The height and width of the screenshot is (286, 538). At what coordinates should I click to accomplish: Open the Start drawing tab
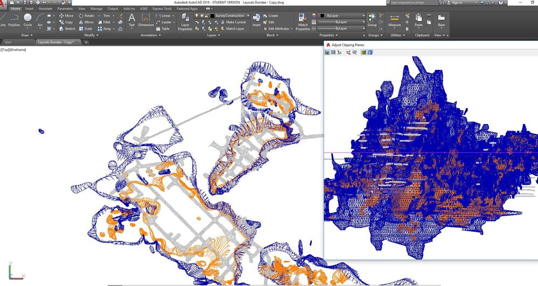8,41
